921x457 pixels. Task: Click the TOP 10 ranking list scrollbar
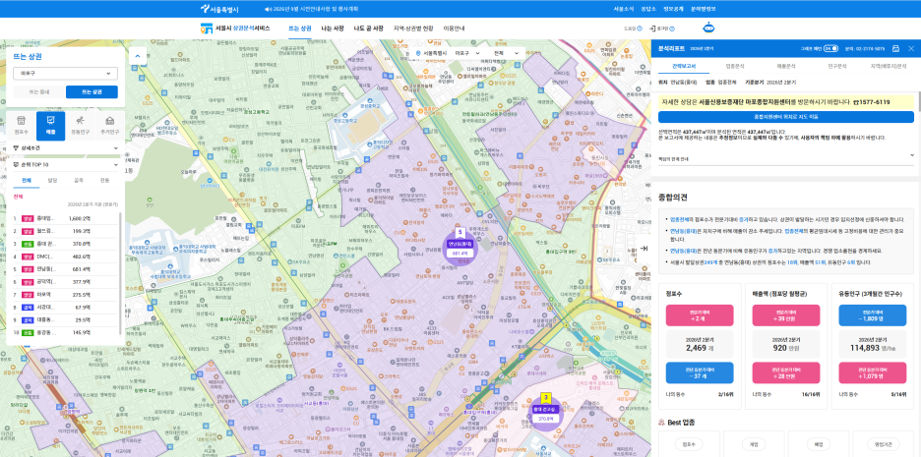[122, 274]
